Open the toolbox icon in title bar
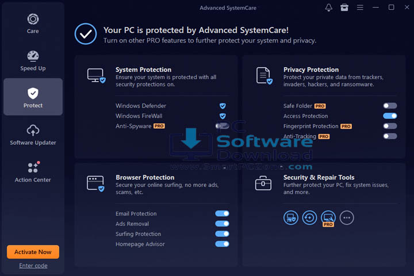 [344, 7]
